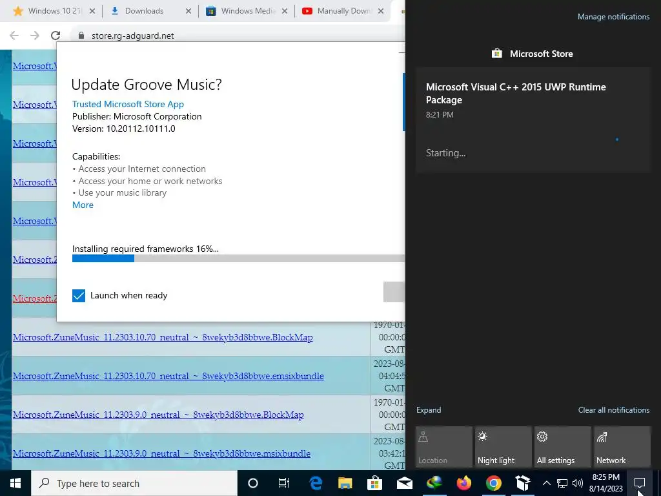The image size is (661, 496).
Task: Click the network tray icon
Action: pyautogui.click(x=562, y=483)
